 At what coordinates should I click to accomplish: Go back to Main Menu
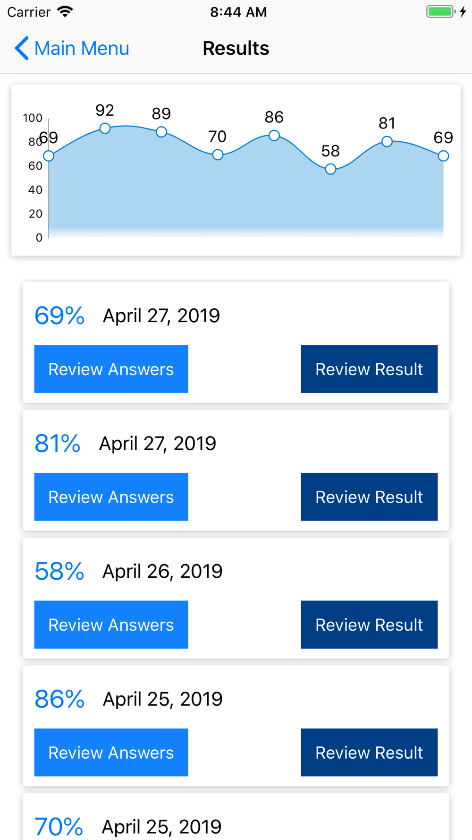click(x=72, y=48)
